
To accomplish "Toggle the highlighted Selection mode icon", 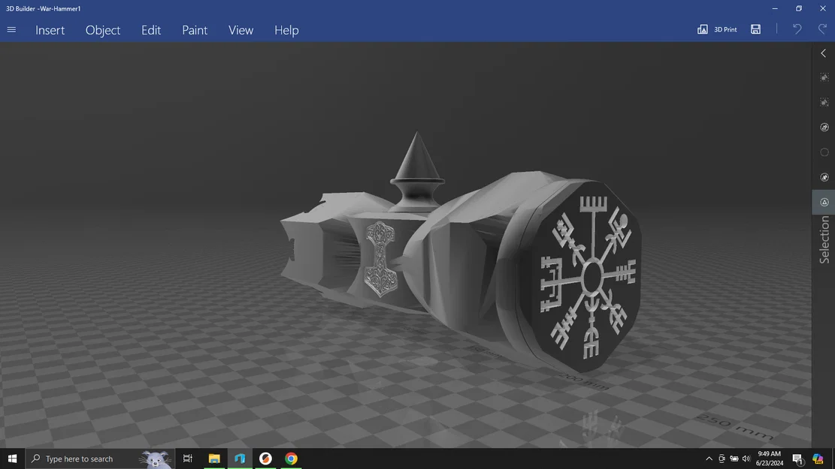I will coord(824,202).
